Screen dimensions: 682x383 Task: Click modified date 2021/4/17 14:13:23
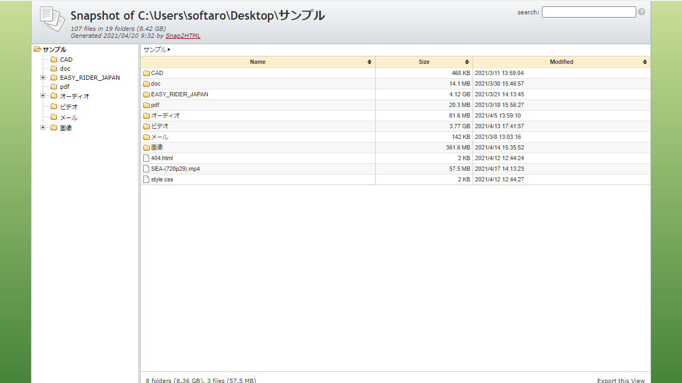pos(499,169)
